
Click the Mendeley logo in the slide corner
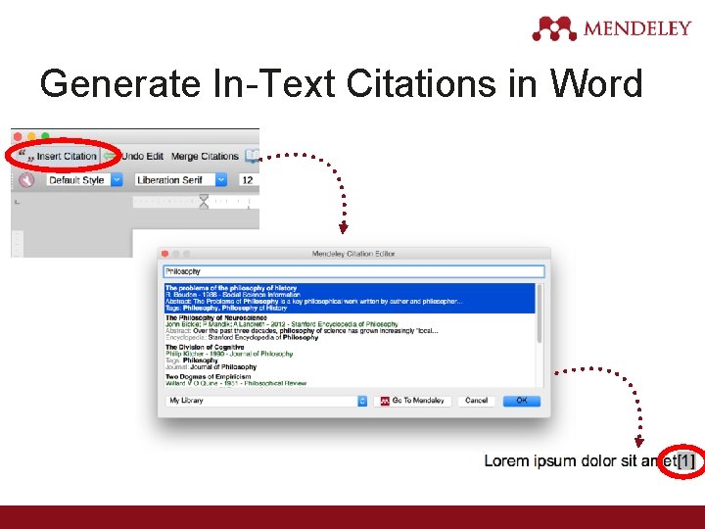[x=611, y=28]
